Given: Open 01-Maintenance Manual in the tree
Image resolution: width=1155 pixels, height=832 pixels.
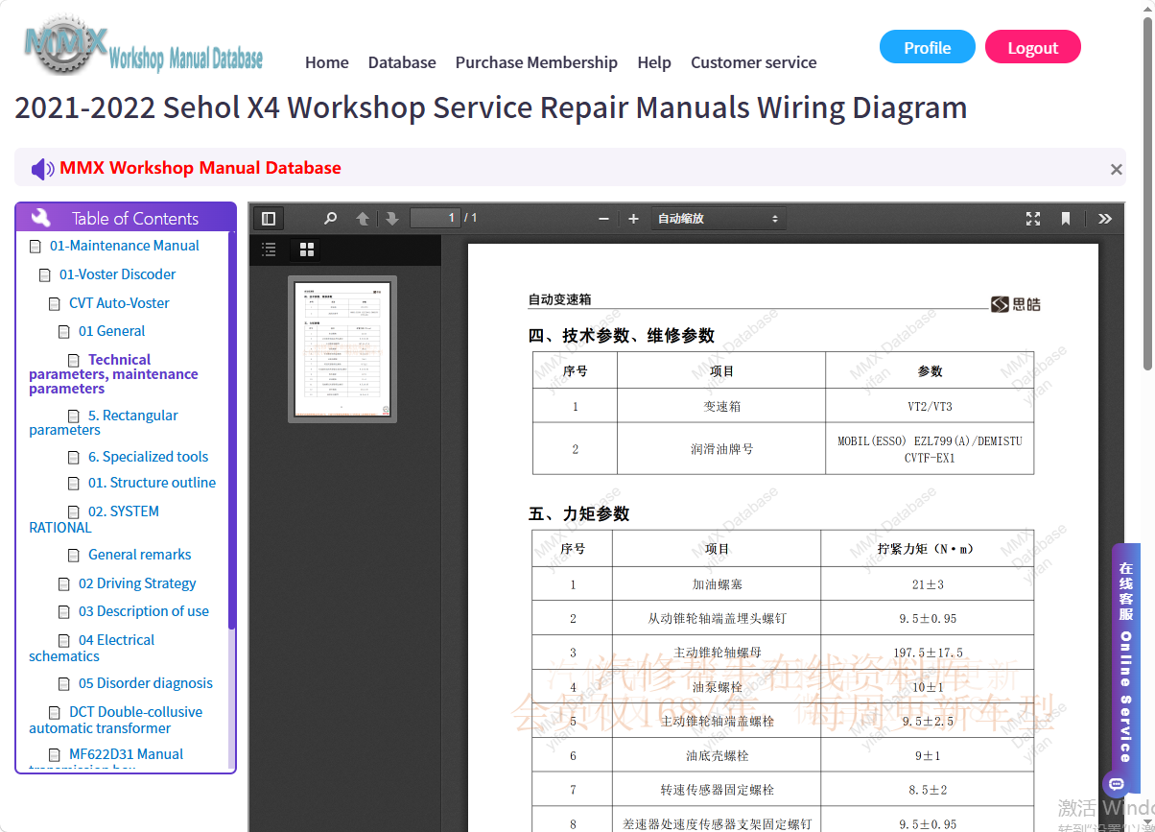Looking at the screenshot, I should [125, 246].
